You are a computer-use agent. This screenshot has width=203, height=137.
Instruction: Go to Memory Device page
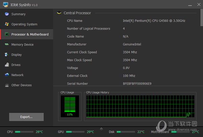pyautogui.click(x=26, y=45)
